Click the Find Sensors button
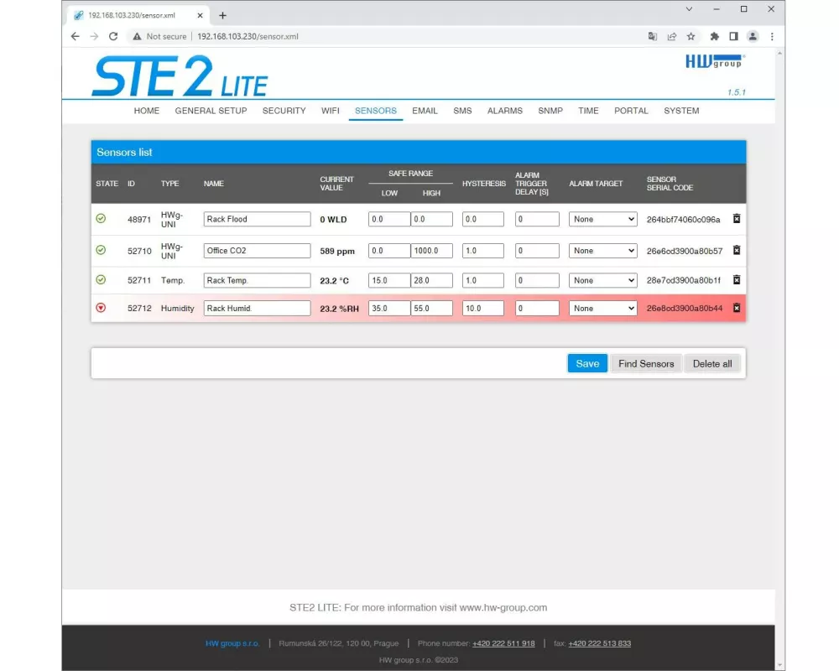 (646, 363)
